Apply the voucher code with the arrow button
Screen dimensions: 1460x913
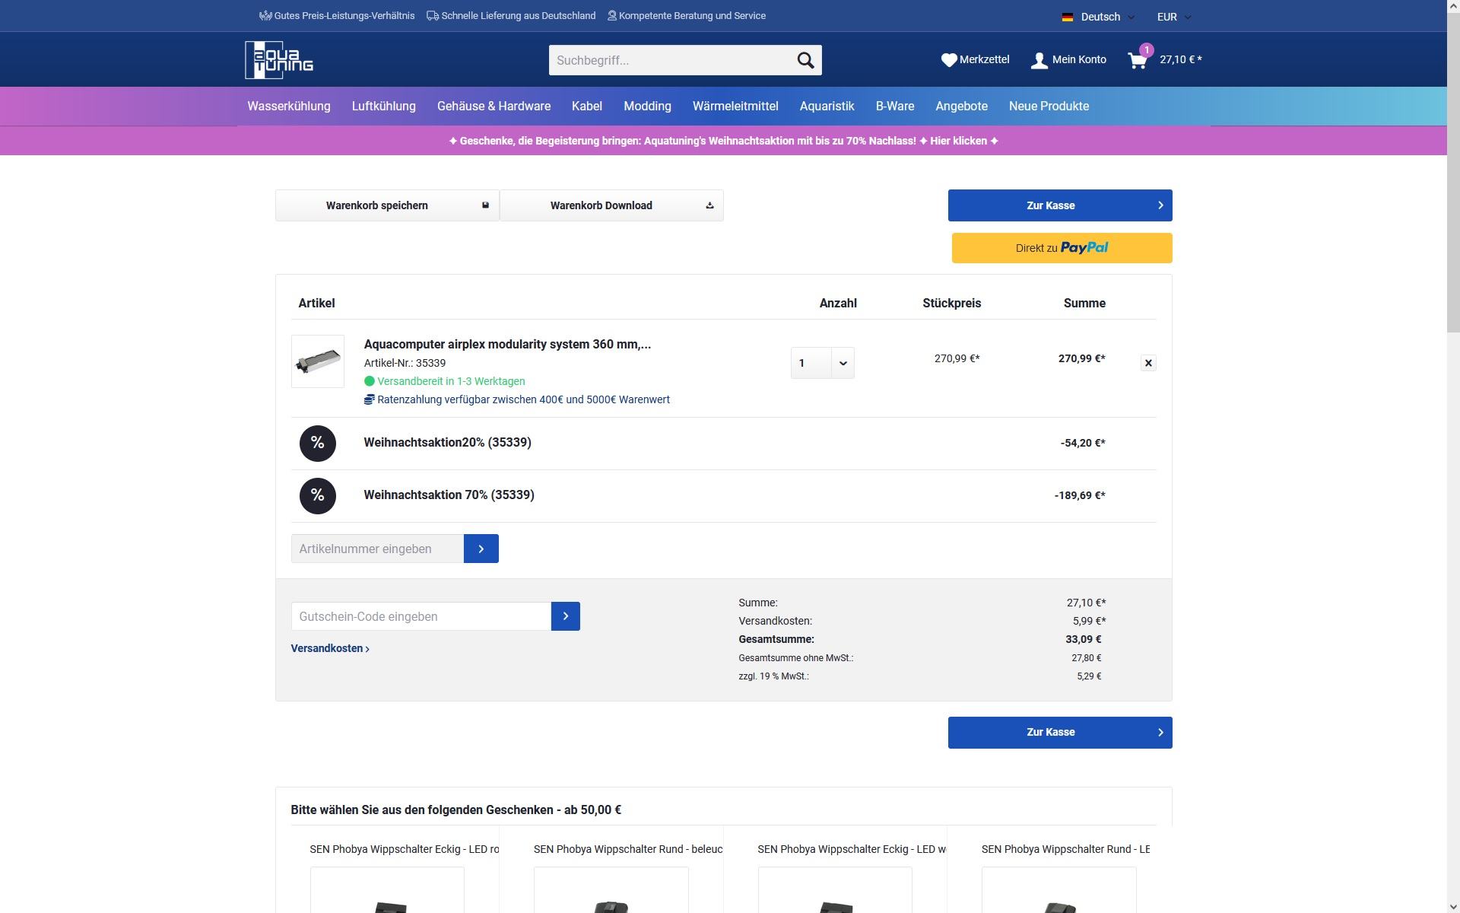[x=565, y=616]
